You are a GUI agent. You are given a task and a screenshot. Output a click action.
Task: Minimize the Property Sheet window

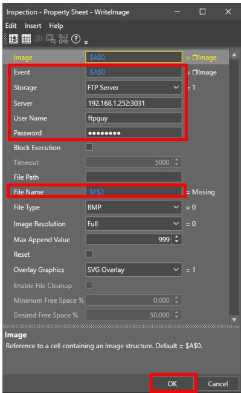point(177,12)
